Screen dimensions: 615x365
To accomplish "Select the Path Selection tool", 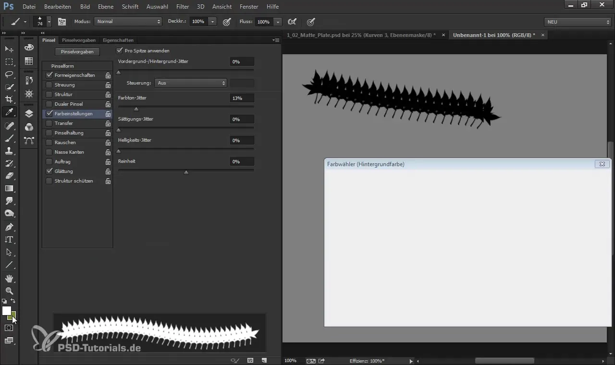I will click(9, 252).
